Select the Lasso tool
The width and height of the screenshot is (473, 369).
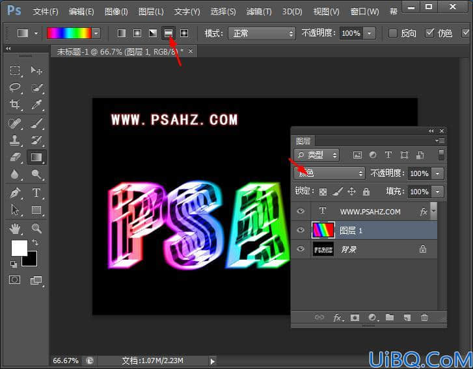(x=15, y=88)
